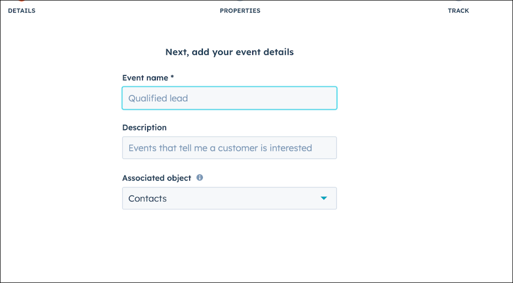This screenshot has height=283, width=513.
Task: Click the 'Next, add your event details' heading
Action: pos(229,52)
